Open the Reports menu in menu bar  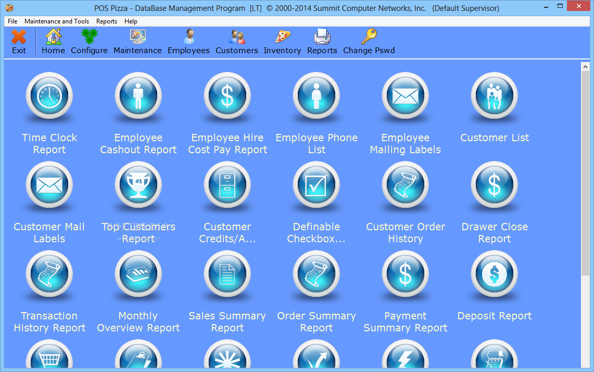tap(106, 21)
